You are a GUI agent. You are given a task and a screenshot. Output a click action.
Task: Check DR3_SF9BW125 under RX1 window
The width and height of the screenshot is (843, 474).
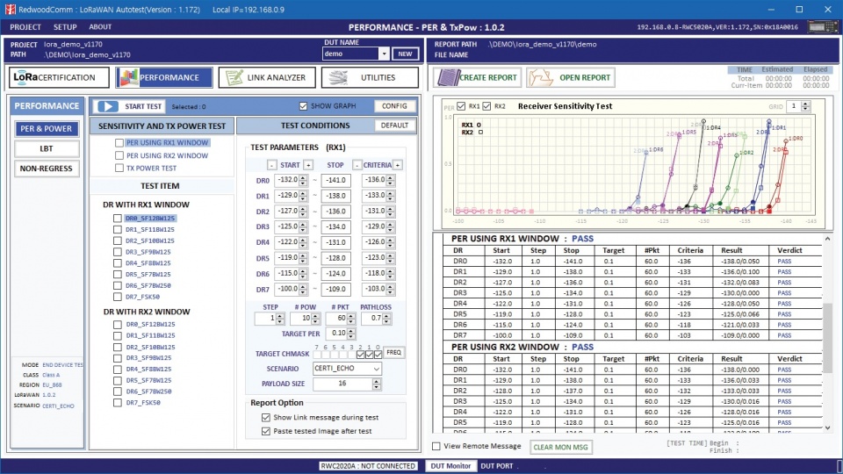tap(117, 252)
